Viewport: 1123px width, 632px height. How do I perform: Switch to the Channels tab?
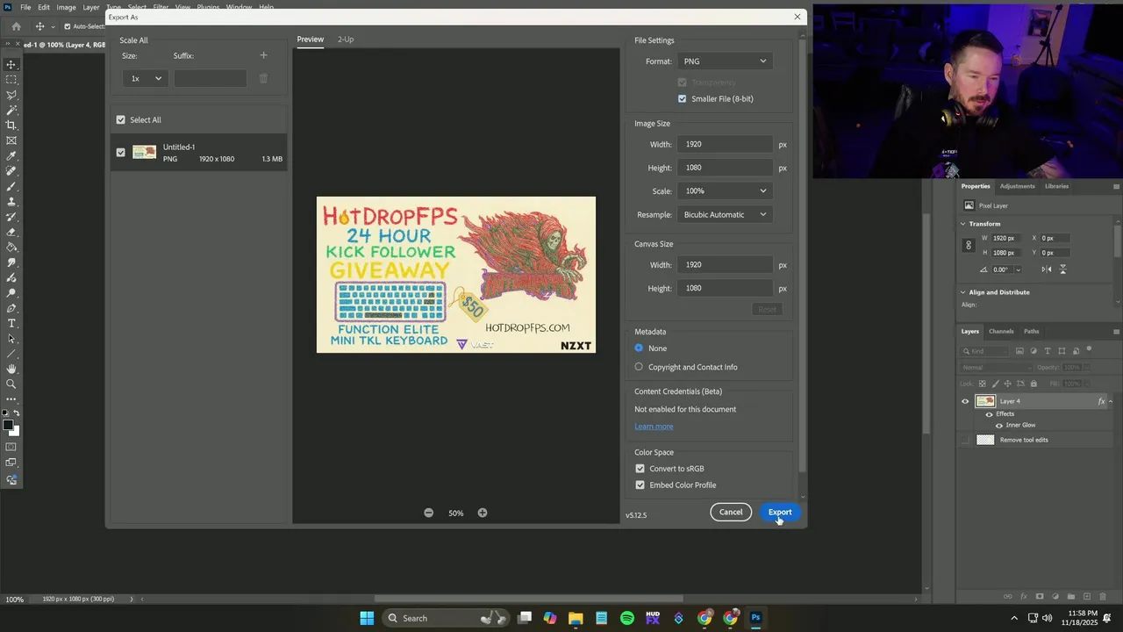[x=1001, y=331]
